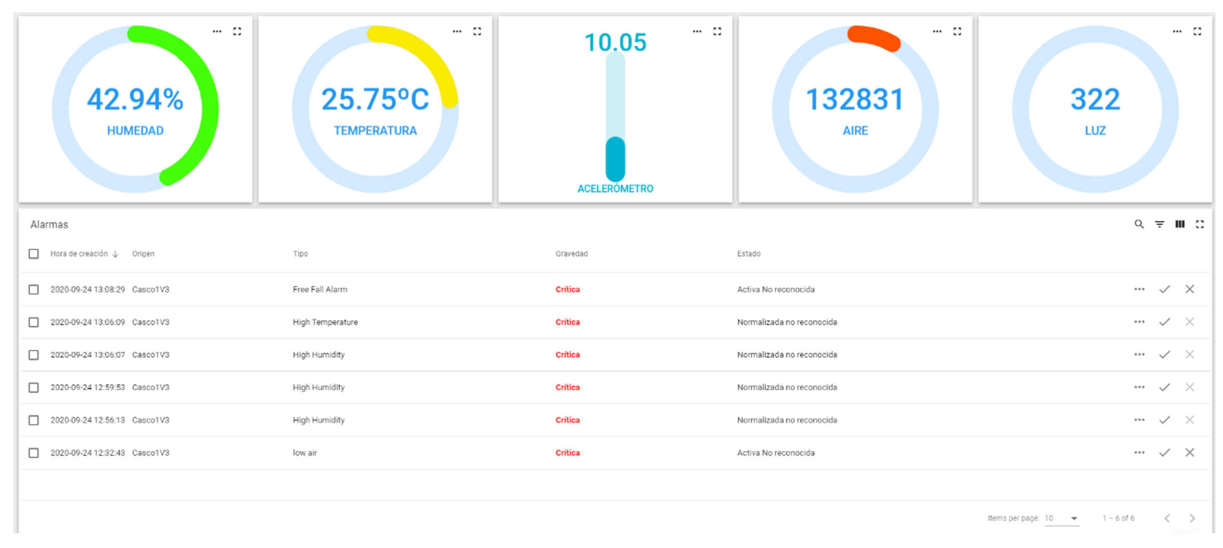Select the Free Fall Alarm row checkbox
1223x548 pixels.
tap(34, 289)
